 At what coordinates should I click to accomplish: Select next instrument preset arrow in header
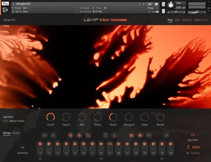pos(143,4)
